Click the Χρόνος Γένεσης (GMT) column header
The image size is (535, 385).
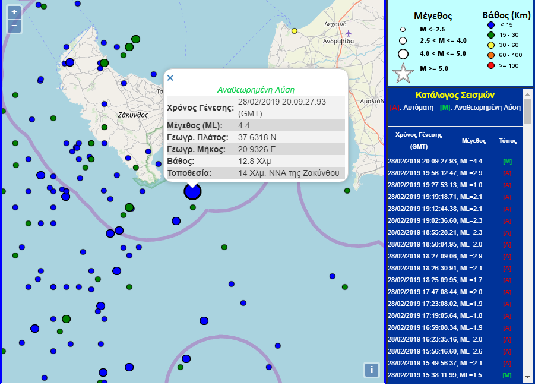419,140
